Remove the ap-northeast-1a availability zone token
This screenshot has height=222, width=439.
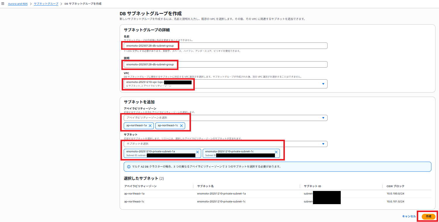coord(150,126)
